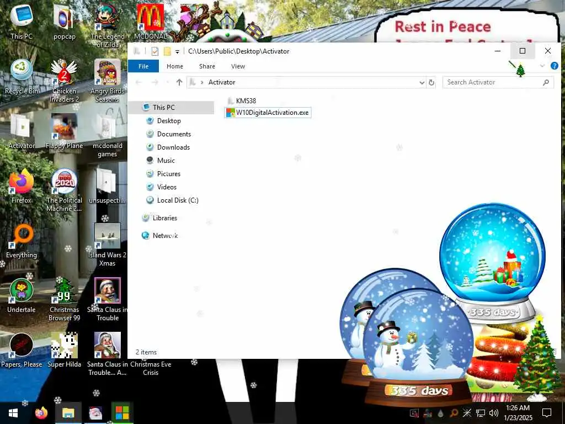Click the Explorer help question icon
The image size is (565, 424).
pyautogui.click(x=554, y=66)
